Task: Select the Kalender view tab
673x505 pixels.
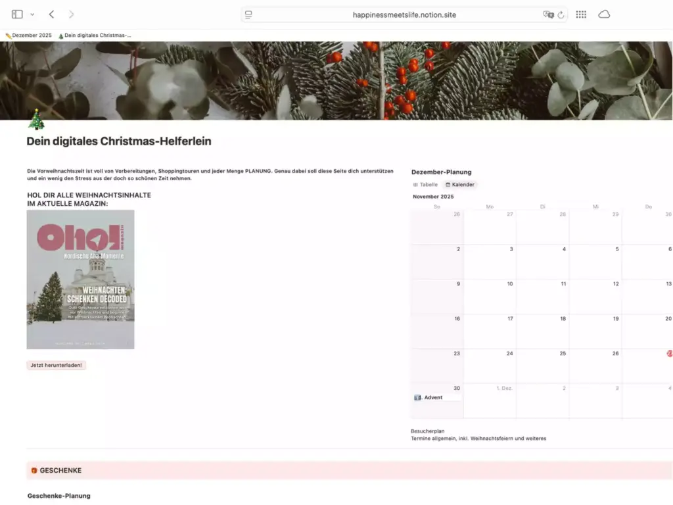Action: [459, 185]
